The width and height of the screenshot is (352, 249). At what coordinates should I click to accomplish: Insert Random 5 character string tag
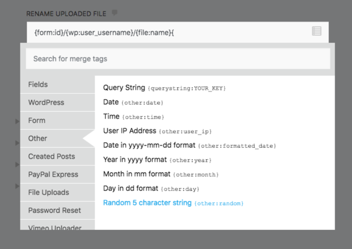pos(173,203)
